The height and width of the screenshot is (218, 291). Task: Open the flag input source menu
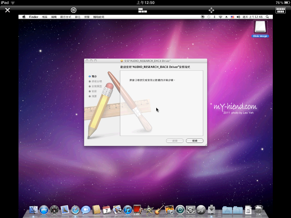(232, 17)
